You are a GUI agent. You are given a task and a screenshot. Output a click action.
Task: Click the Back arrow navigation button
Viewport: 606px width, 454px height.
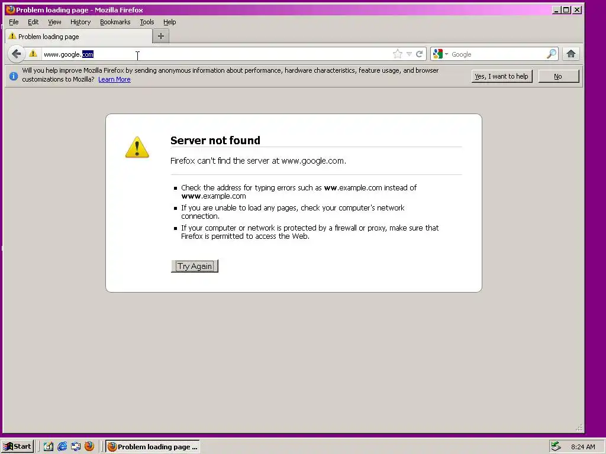tap(16, 54)
